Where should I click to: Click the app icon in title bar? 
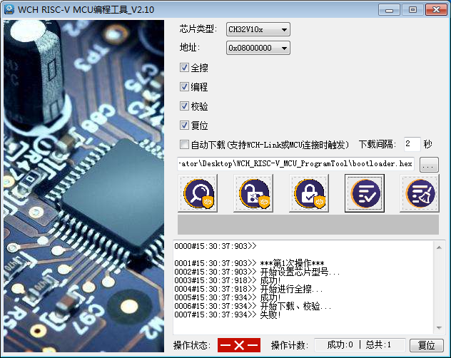(9, 9)
